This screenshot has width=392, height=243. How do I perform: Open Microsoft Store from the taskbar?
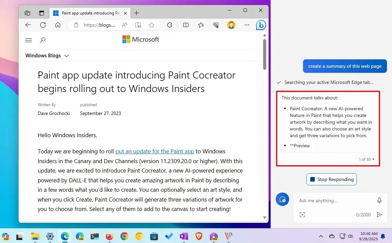pyautogui.click(x=154, y=236)
